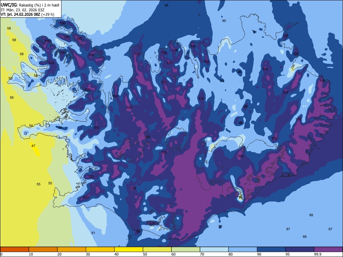
Task: Click the map value 56 in the western sea
Action: 12,97
